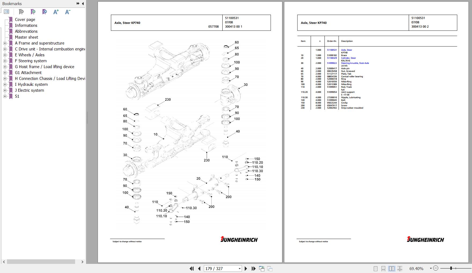Switch to continuous facing view
The height and width of the screenshot is (273, 472).
coord(400,268)
